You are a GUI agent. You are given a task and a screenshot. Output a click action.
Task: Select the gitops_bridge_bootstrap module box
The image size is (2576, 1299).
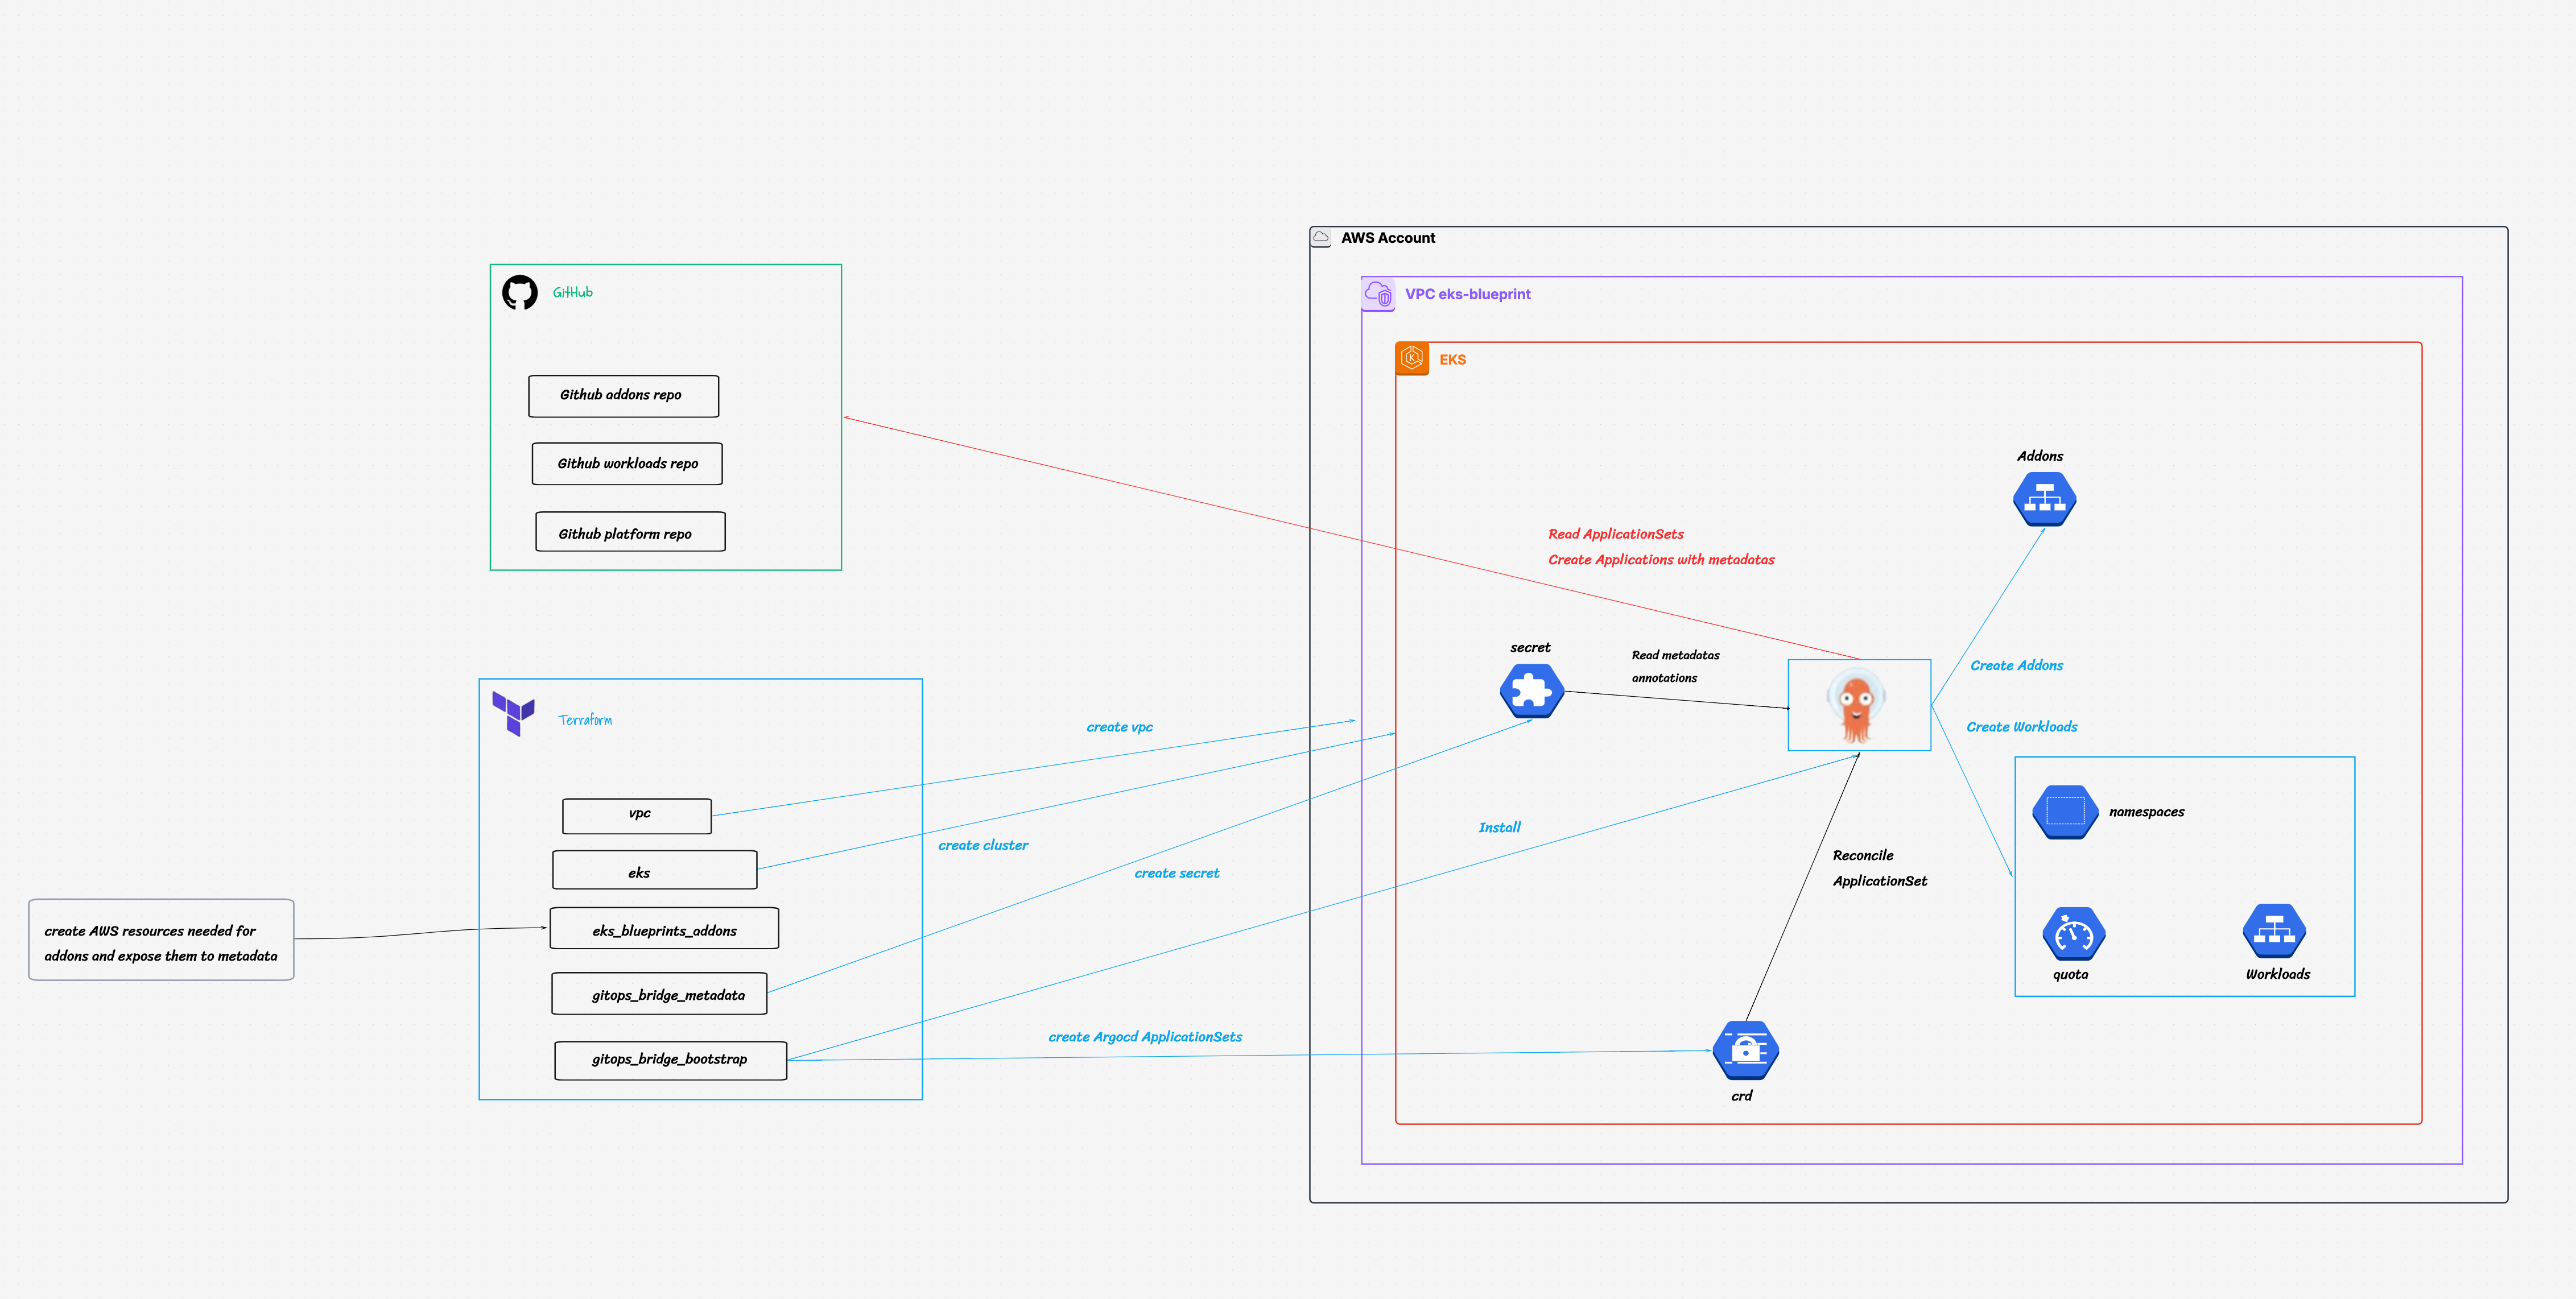coord(670,1061)
